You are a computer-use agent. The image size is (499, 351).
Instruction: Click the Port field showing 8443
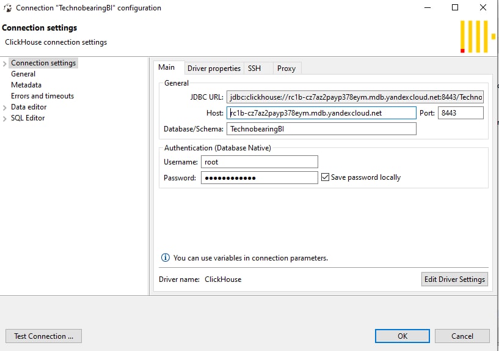tap(461, 113)
